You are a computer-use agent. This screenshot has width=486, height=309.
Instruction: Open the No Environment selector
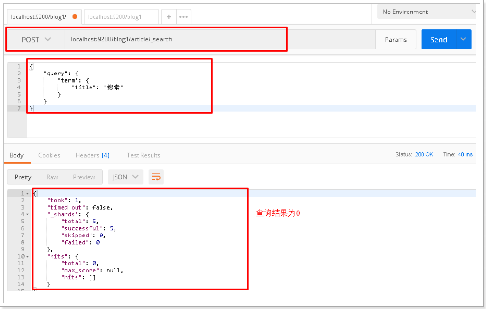click(426, 12)
